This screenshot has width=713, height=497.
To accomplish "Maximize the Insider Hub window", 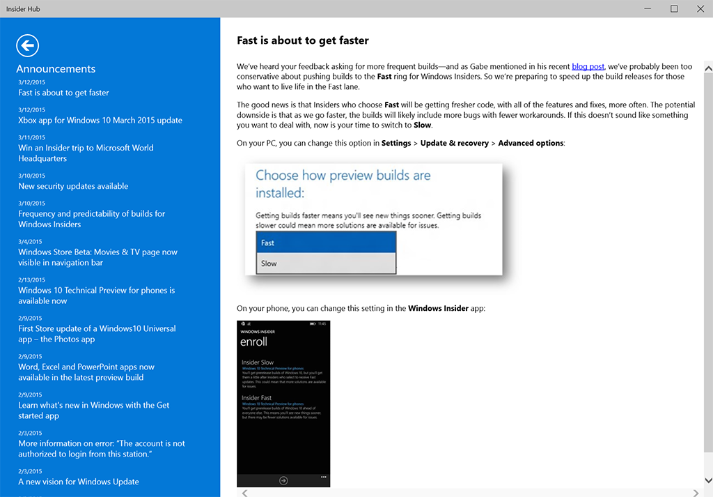I will click(x=674, y=8).
